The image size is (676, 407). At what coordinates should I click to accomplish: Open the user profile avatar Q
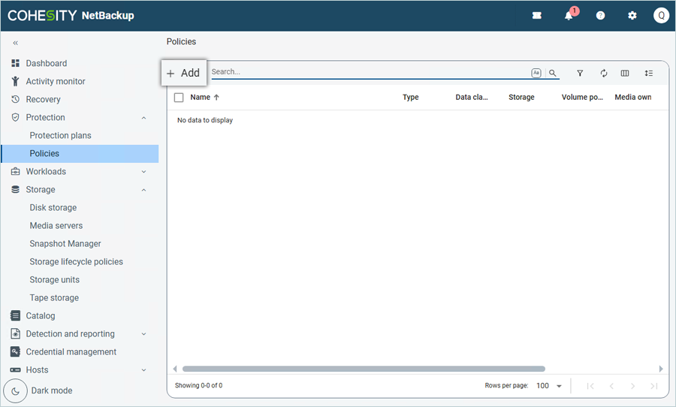coord(661,16)
